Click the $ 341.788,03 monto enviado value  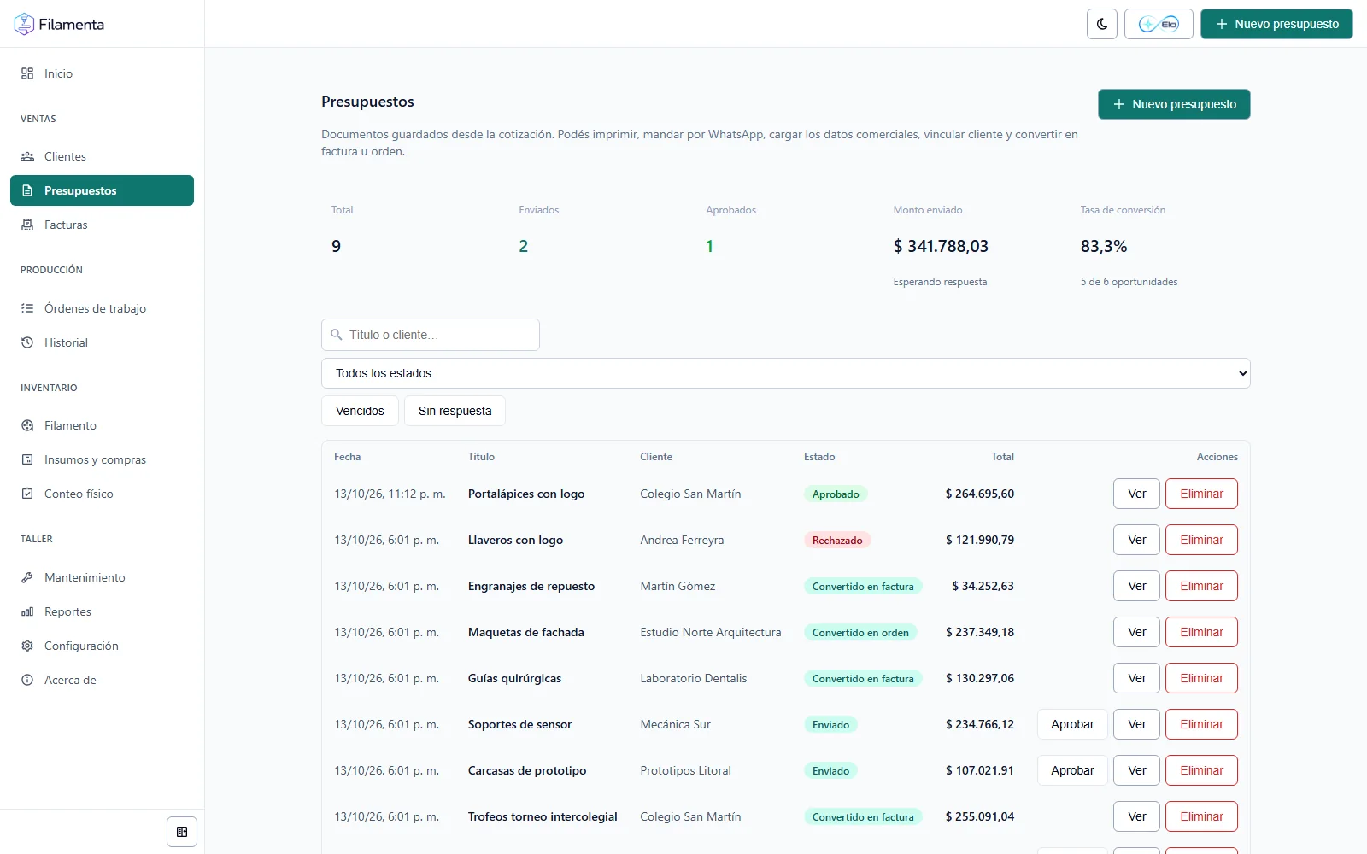pos(941,246)
